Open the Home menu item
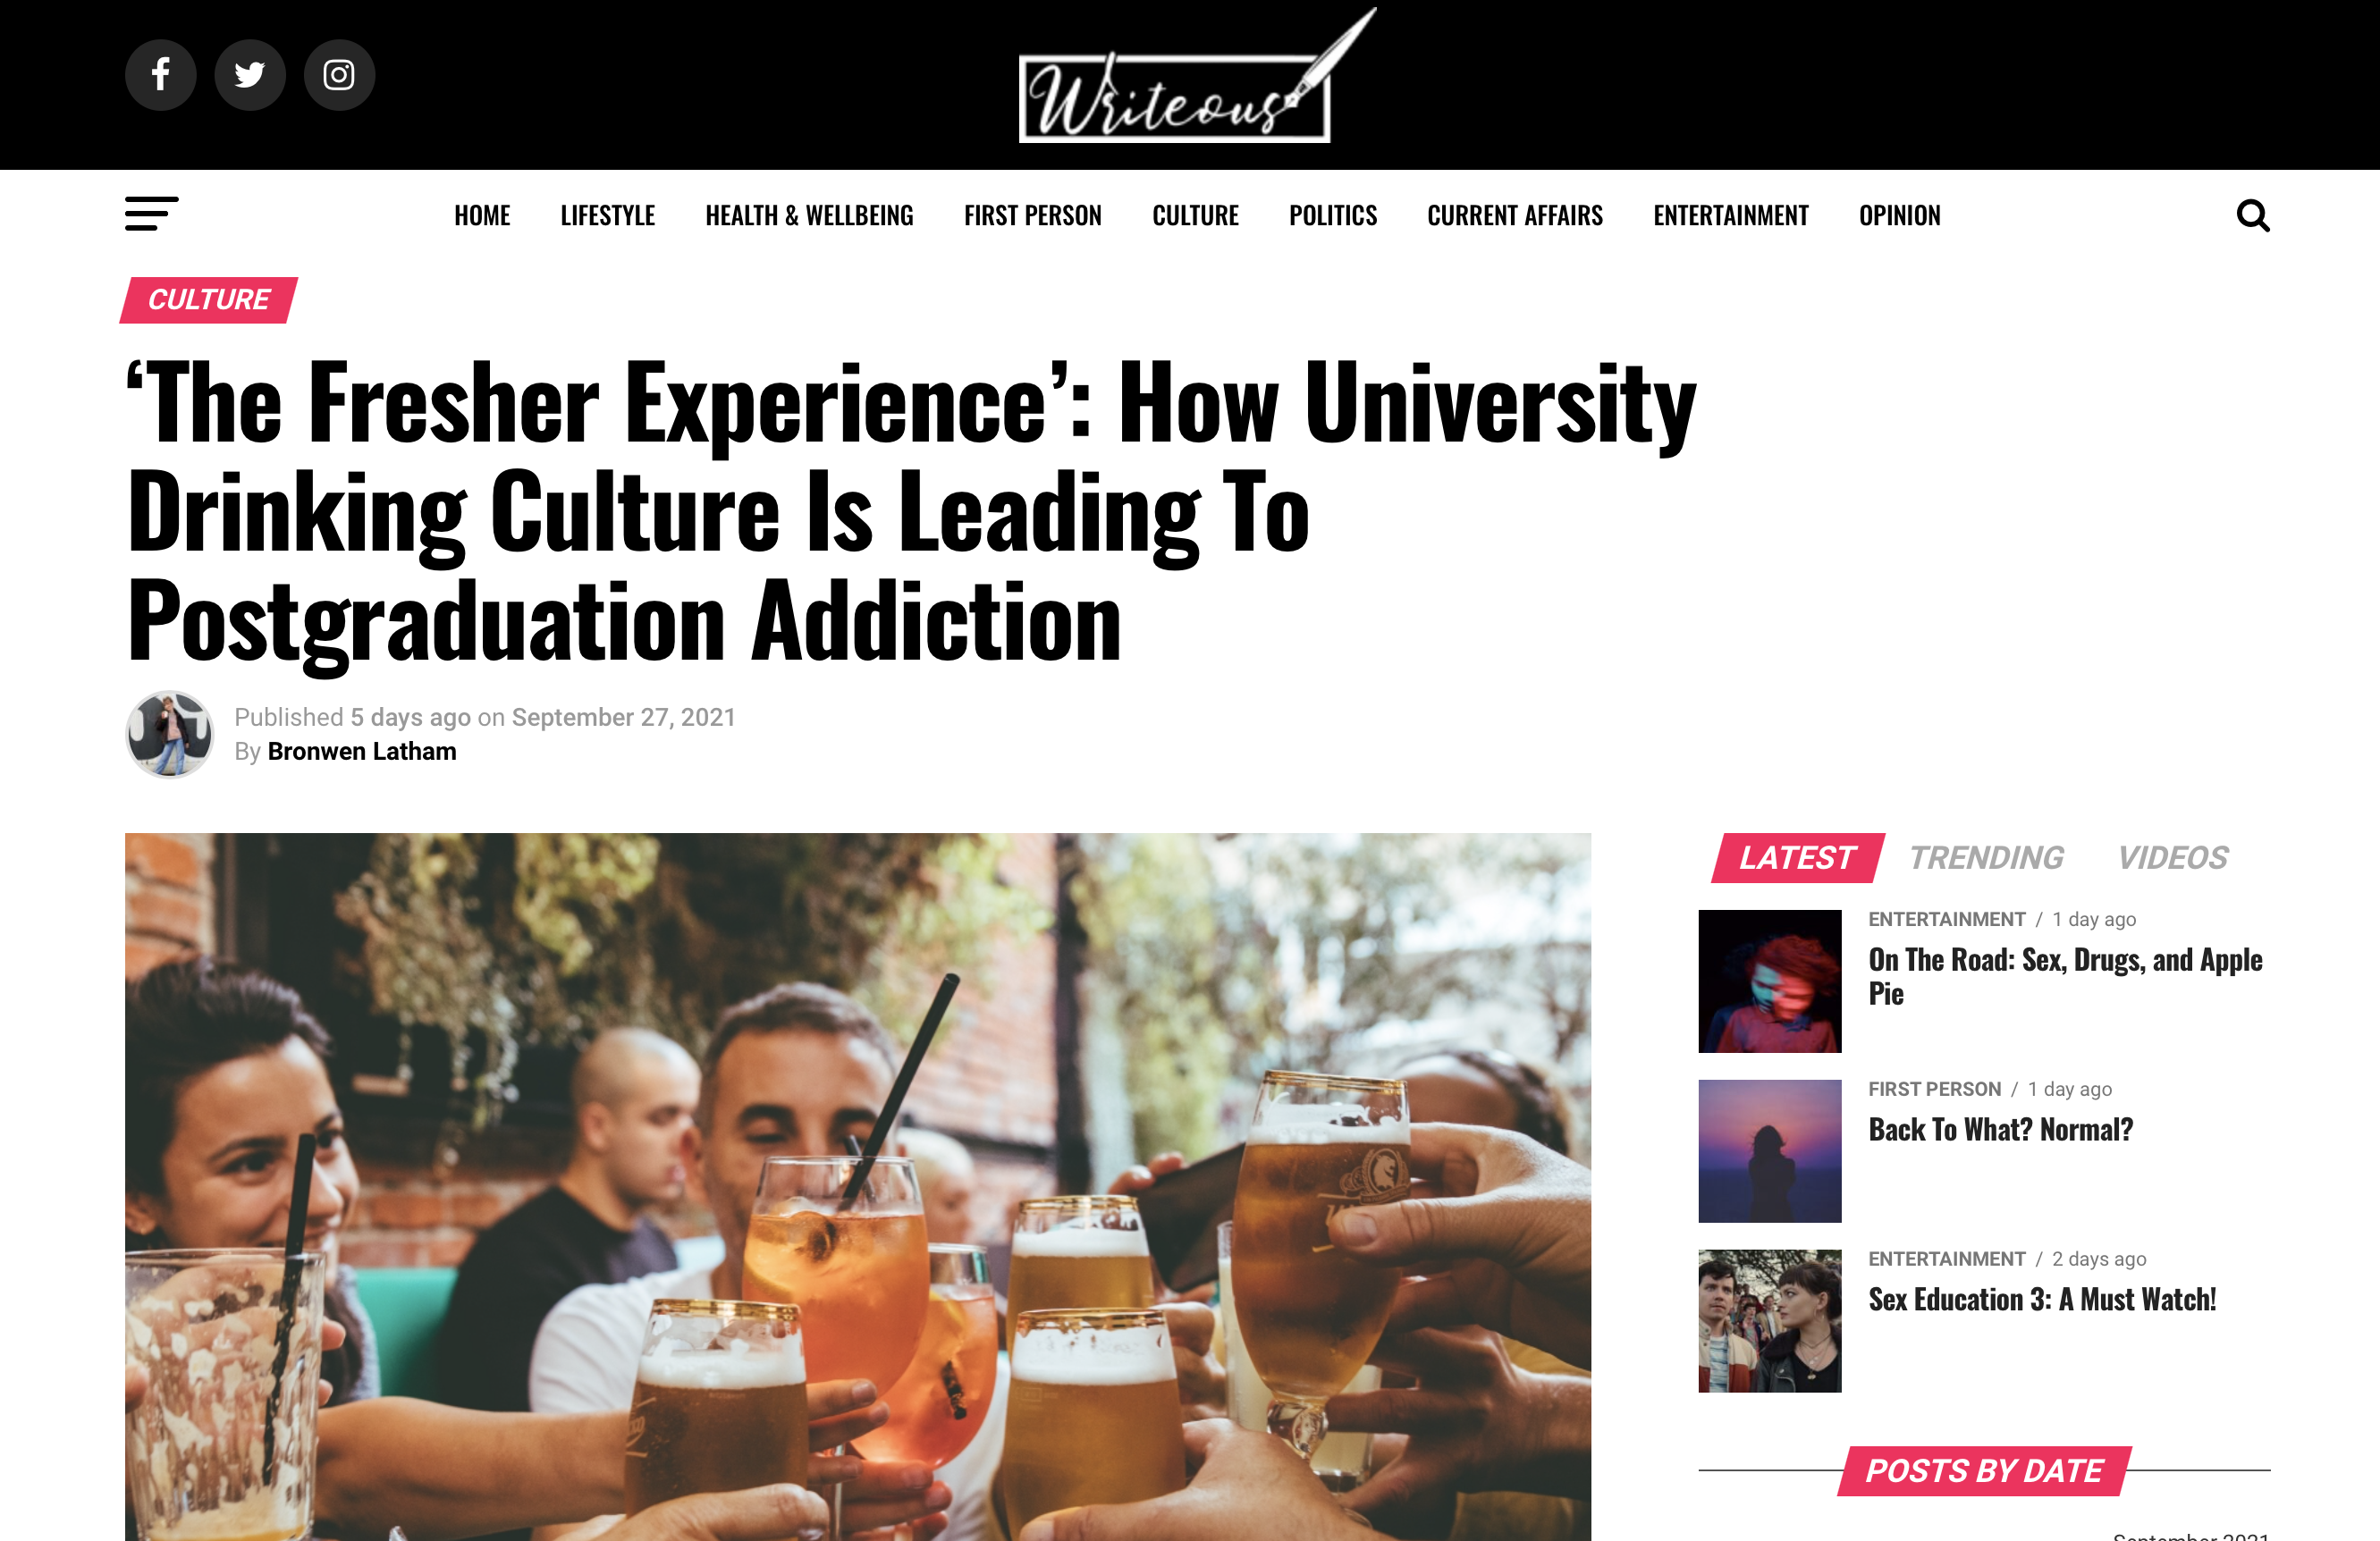Image resolution: width=2380 pixels, height=1541 pixels. click(482, 215)
